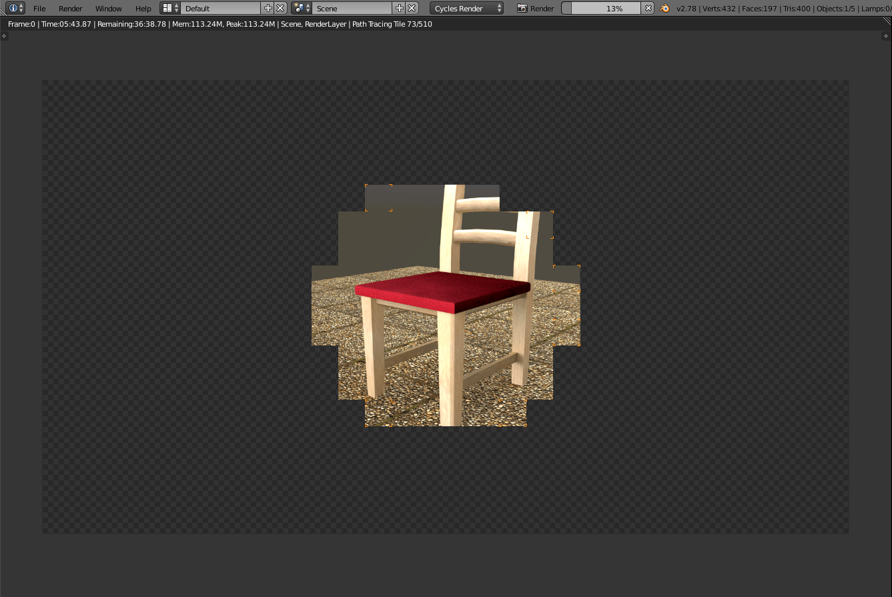This screenshot has height=597, width=892.
Task: Add a new screen layout
Action: coord(268,9)
